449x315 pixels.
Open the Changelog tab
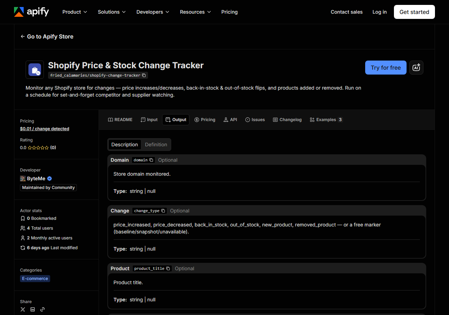287,120
